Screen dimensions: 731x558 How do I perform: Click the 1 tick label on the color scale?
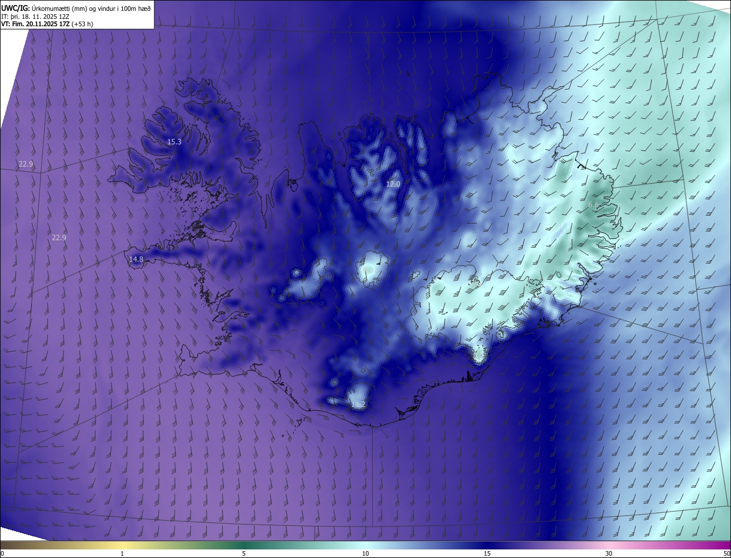pyautogui.click(x=122, y=553)
